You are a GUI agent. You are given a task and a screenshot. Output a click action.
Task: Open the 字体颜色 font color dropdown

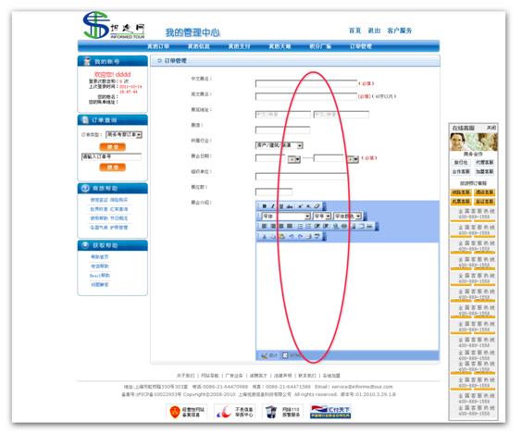(348, 217)
